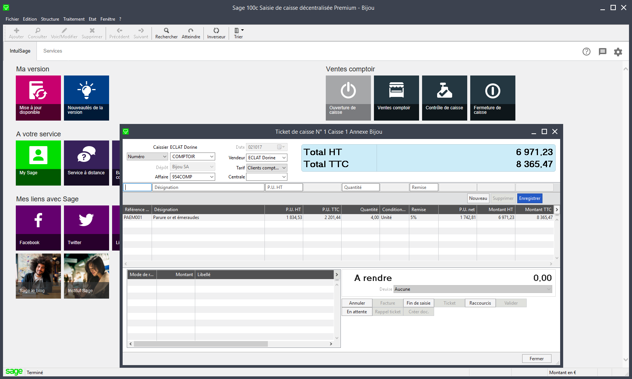Click the Raccourcis button

click(x=480, y=303)
